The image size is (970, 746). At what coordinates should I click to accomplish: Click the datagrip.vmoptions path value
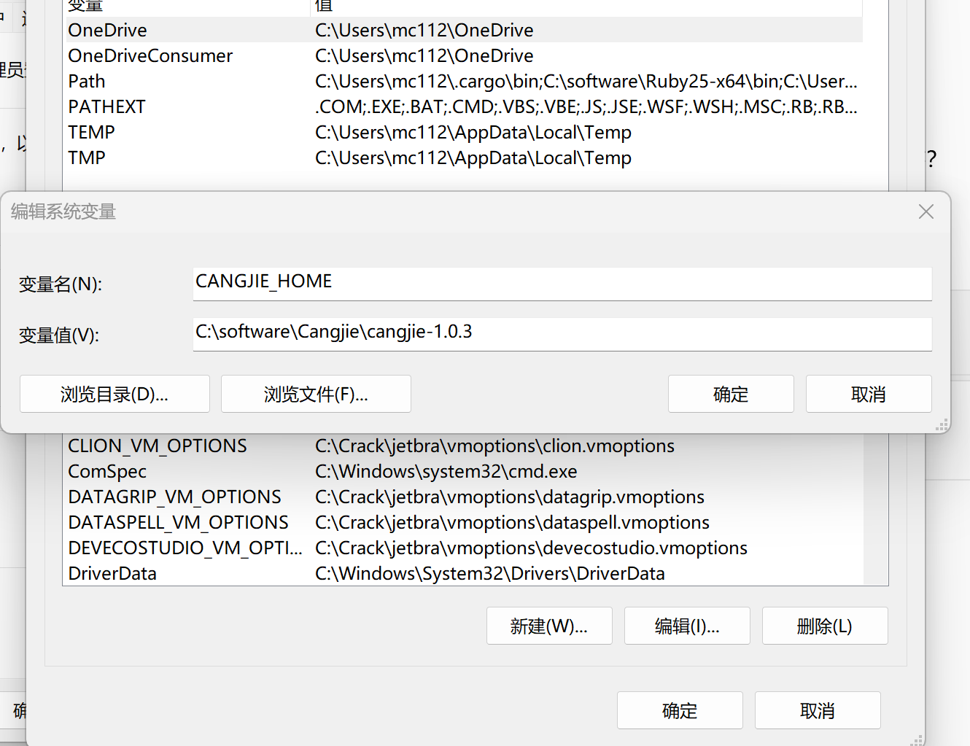pyautogui.click(x=510, y=497)
